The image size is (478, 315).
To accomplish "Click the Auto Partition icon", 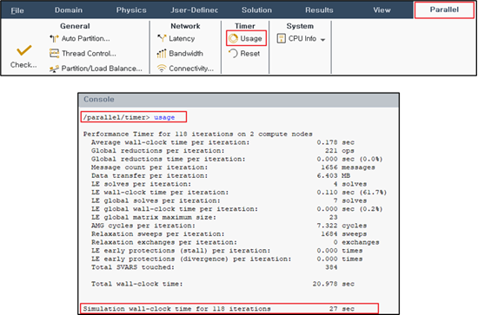I will (54, 39).
